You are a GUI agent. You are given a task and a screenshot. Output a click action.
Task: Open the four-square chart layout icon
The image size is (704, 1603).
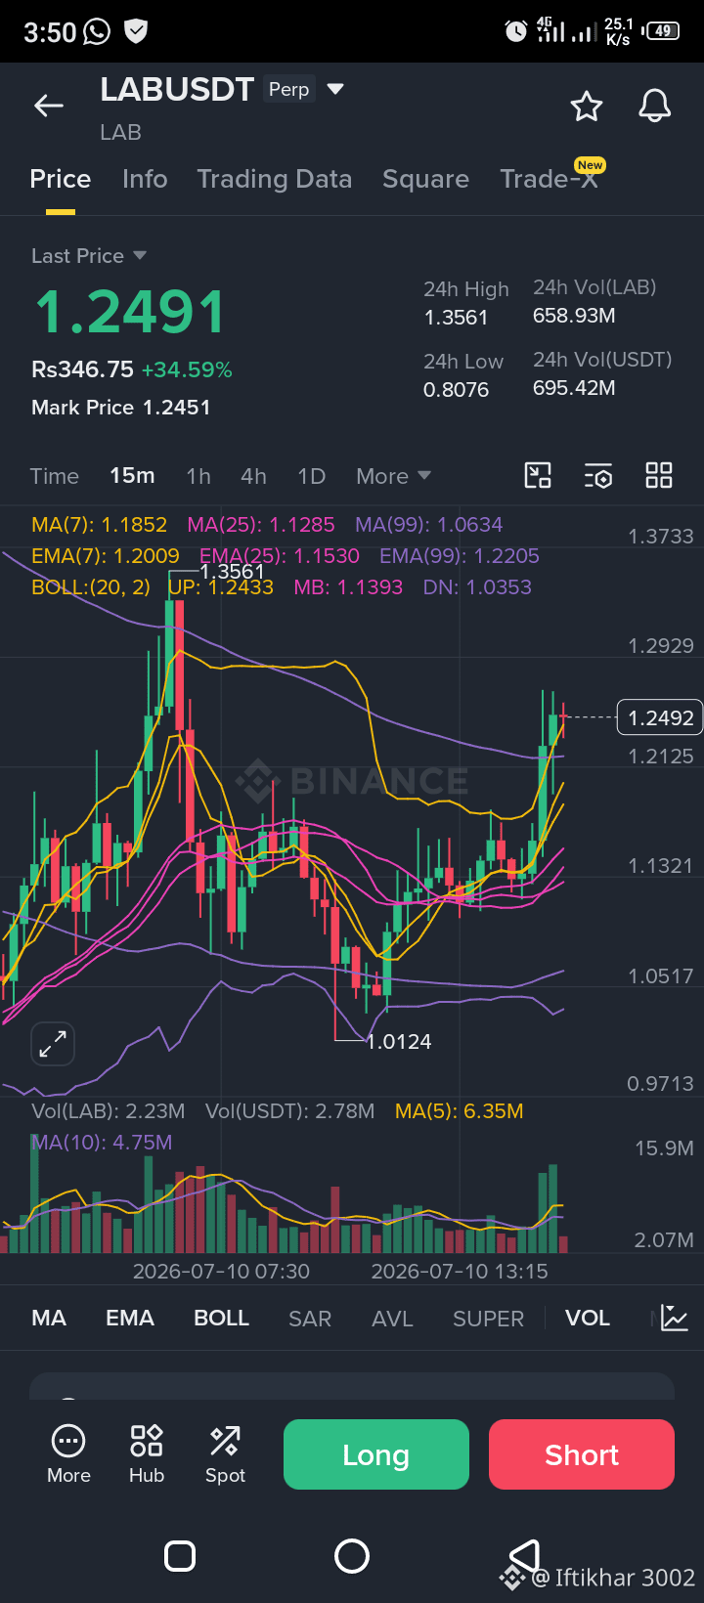point(659,475)
